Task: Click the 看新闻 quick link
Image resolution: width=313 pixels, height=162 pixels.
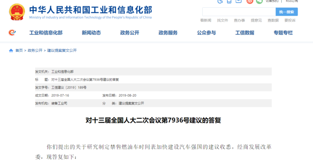Action: click(206, 20)
